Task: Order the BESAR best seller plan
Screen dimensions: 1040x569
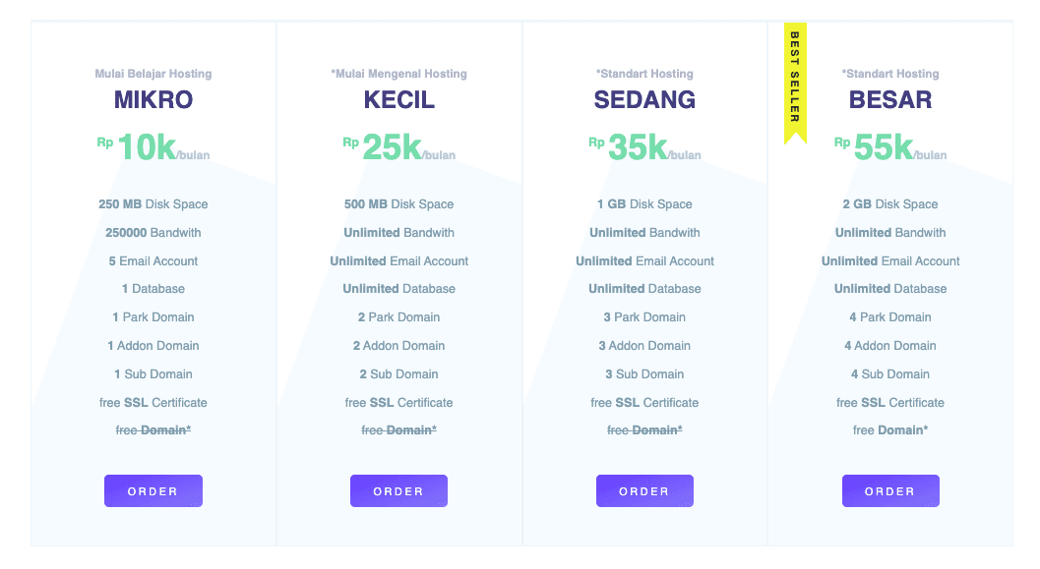Action: [890, 490]
